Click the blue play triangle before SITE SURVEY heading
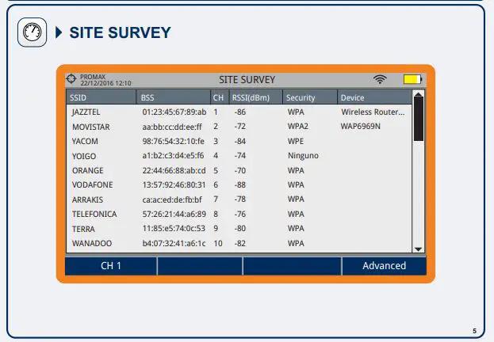The height and width of the screenshot is (342, 494). tap(59, 32)
